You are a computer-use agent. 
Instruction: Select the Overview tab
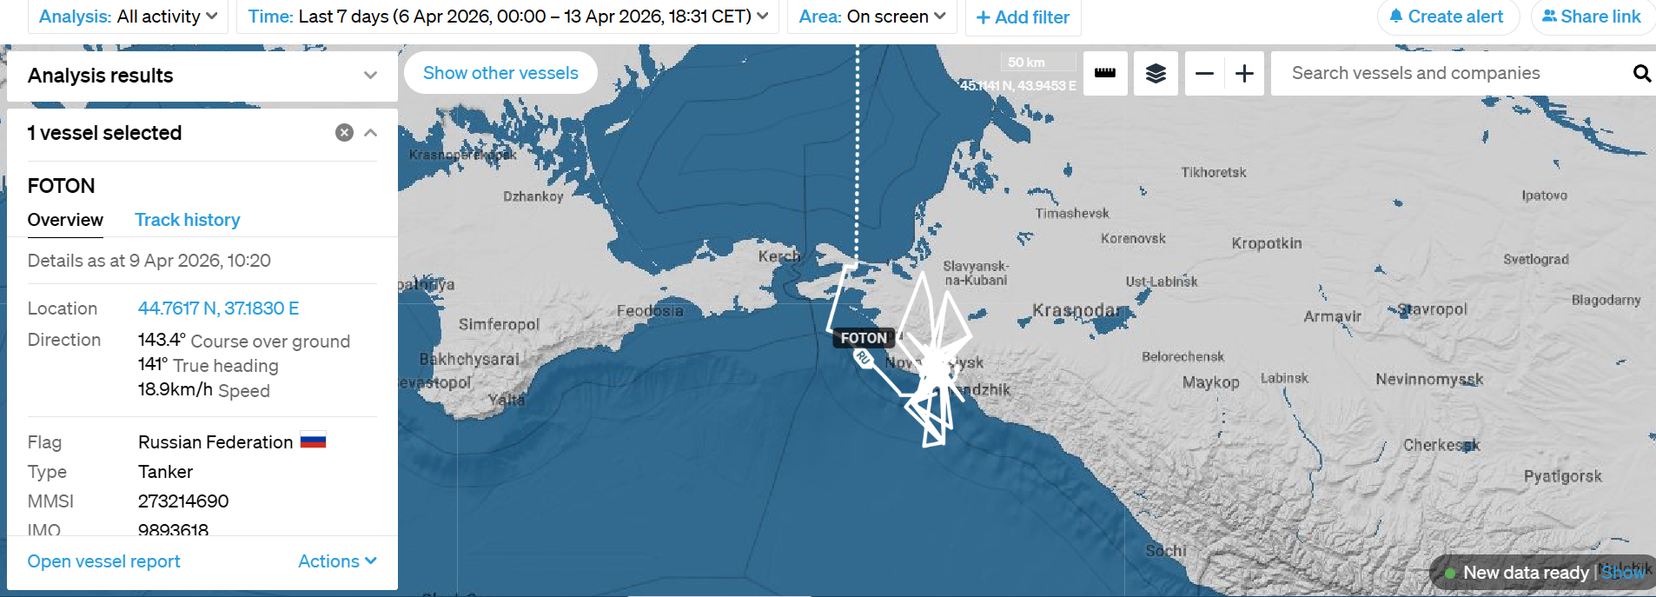tap(65, 220)
